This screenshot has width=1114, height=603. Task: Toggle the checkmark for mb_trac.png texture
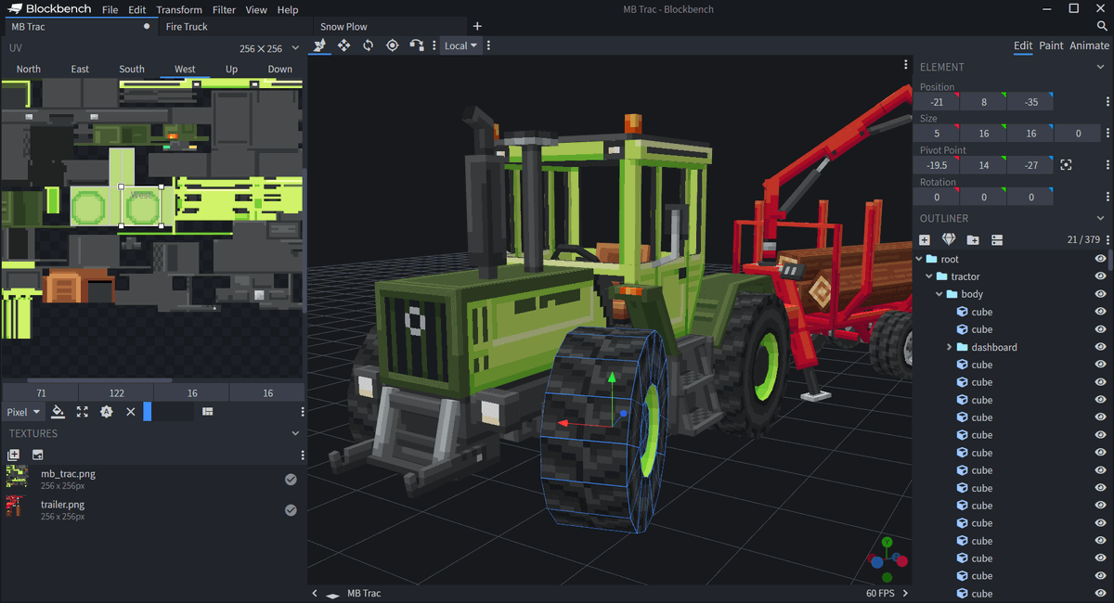[291, 480]
